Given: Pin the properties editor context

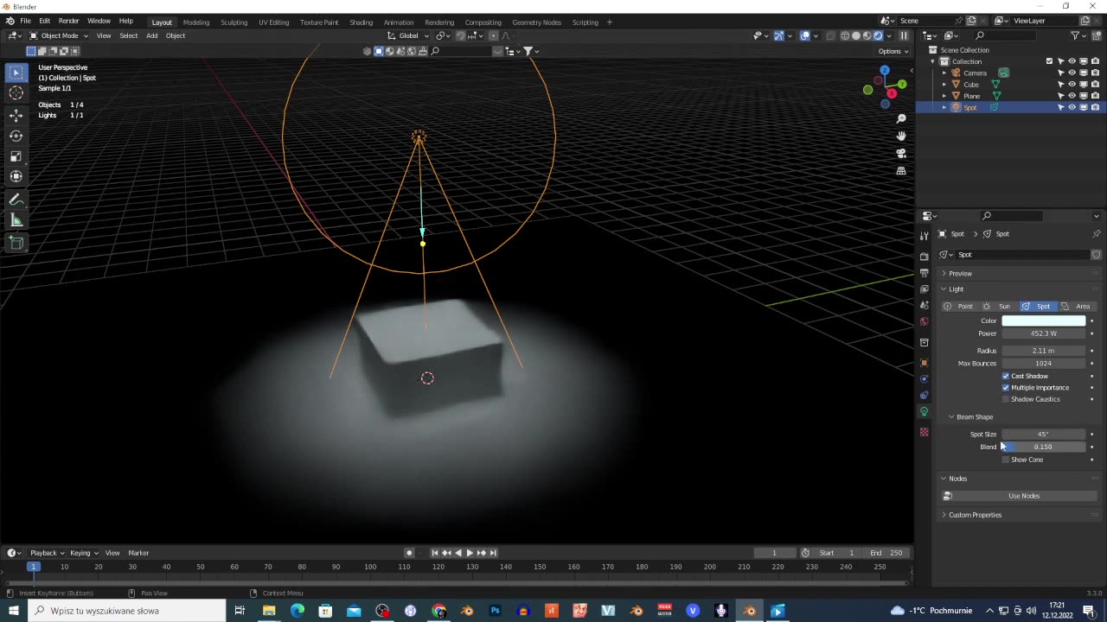Looking at the screenshot, I should click(1096, 234).
